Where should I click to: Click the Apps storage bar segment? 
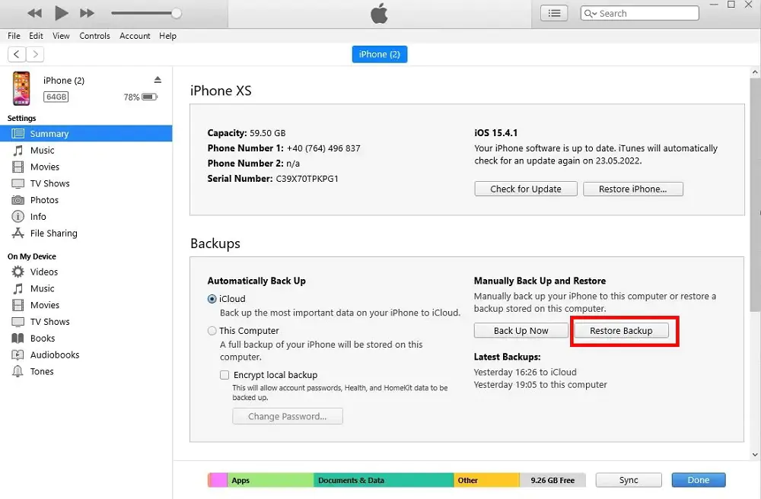(270, 480)
